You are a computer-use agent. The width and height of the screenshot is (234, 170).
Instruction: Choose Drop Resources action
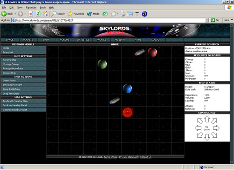(x=23, y=94)
